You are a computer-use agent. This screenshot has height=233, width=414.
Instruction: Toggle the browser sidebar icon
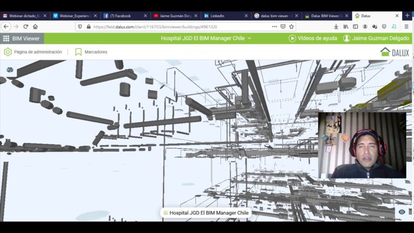pos(355,26)
